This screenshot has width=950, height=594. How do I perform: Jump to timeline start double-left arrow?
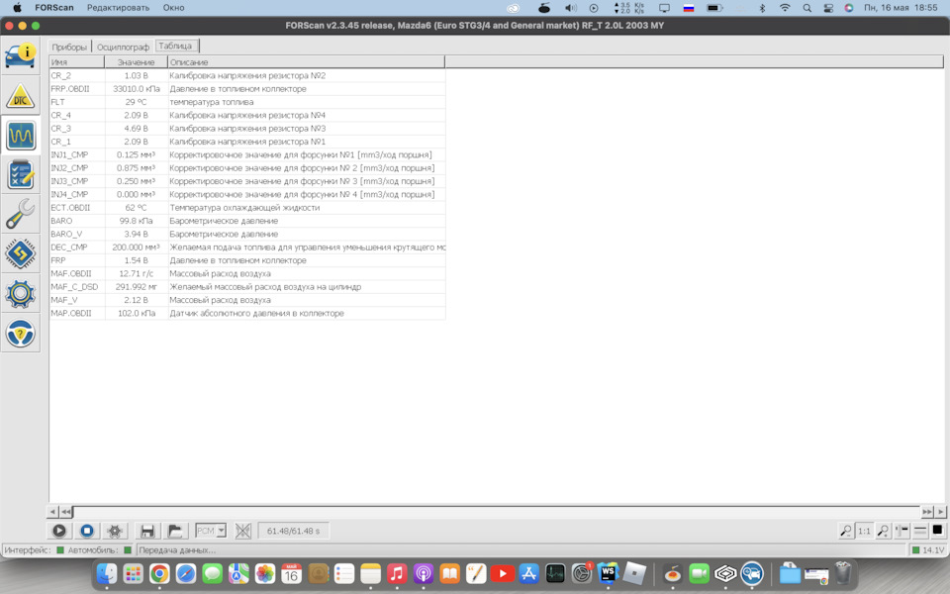(x=66, y=512)
